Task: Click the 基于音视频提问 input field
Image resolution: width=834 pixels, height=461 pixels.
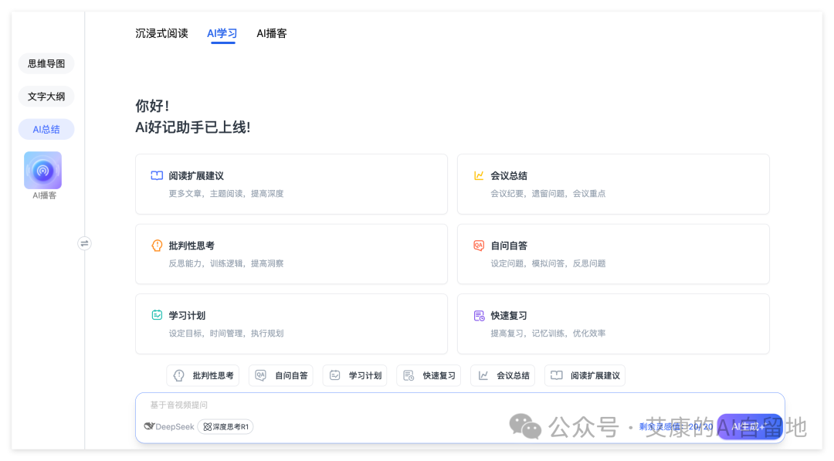Action: click(309, 405)
